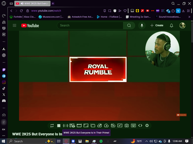
Task: Open the blue N extension
Action: coord(178,11)
